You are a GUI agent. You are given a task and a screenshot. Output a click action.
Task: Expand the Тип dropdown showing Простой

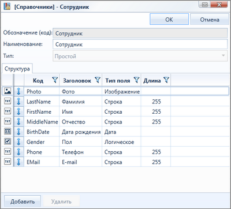(223, 56)
